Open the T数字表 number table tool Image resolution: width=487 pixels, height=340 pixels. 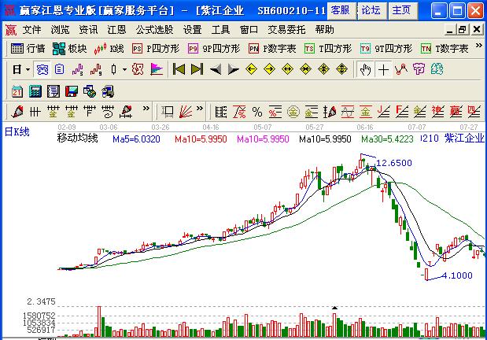tap(445, 49)
